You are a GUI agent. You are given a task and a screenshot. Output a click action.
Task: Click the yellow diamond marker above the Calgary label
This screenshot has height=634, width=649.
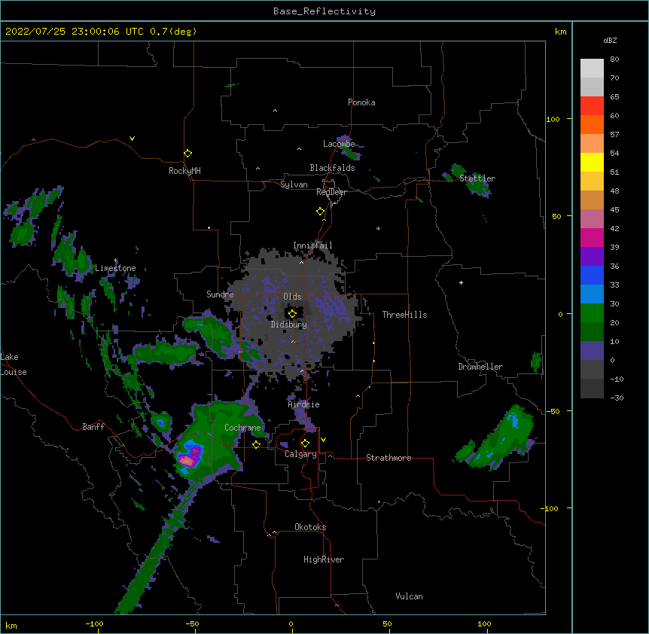pyautogui.click(x=305, y=443)
